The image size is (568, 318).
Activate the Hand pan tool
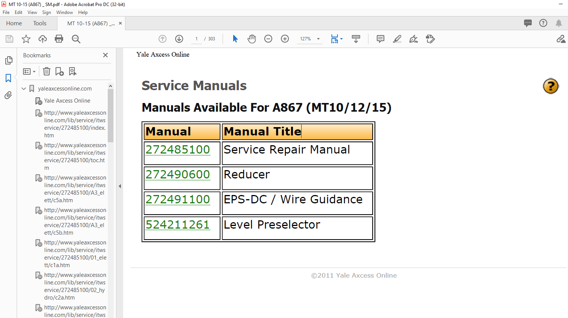pos(252,39)
